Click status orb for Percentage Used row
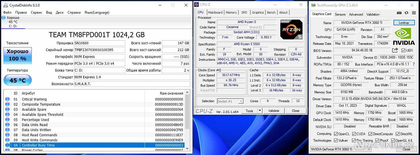 [x=8, y=119]
